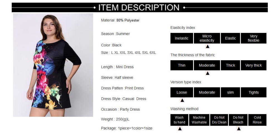The image size is (279, 134).
Task: Open the floral dress model photo
Action: [x=53, y=65]
